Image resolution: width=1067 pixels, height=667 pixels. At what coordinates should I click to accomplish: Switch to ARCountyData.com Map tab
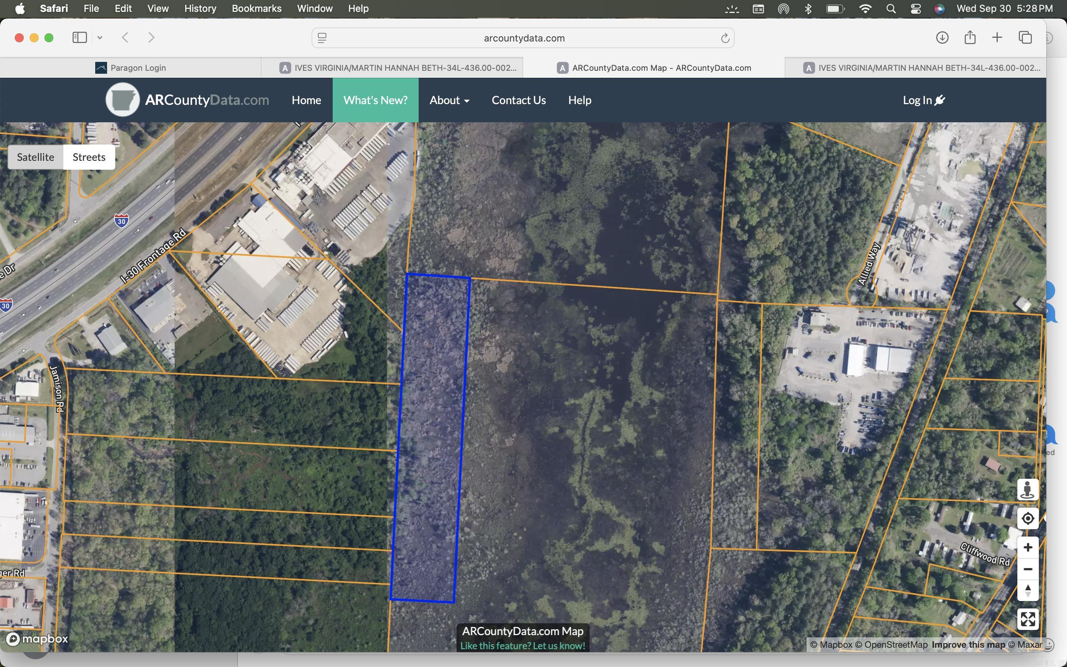[x=654, y=67]
